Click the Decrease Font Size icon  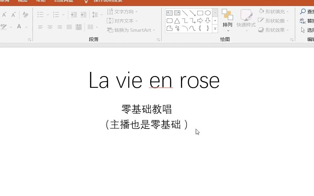13,15
